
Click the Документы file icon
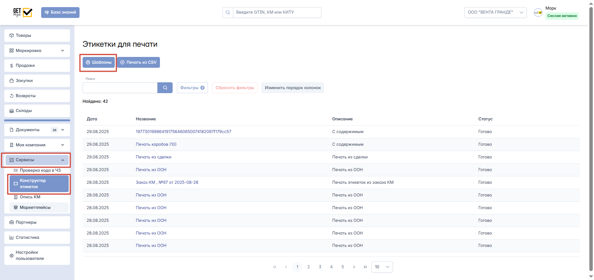pos(11,130)
